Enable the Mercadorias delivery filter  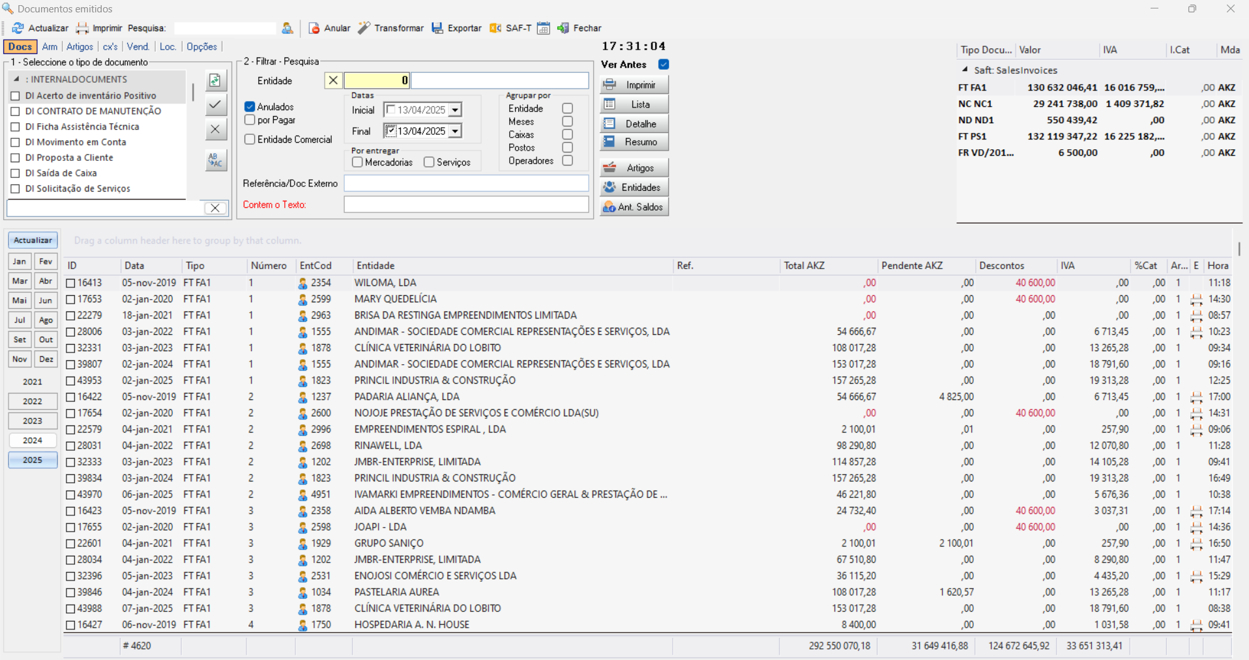[357, 162]
